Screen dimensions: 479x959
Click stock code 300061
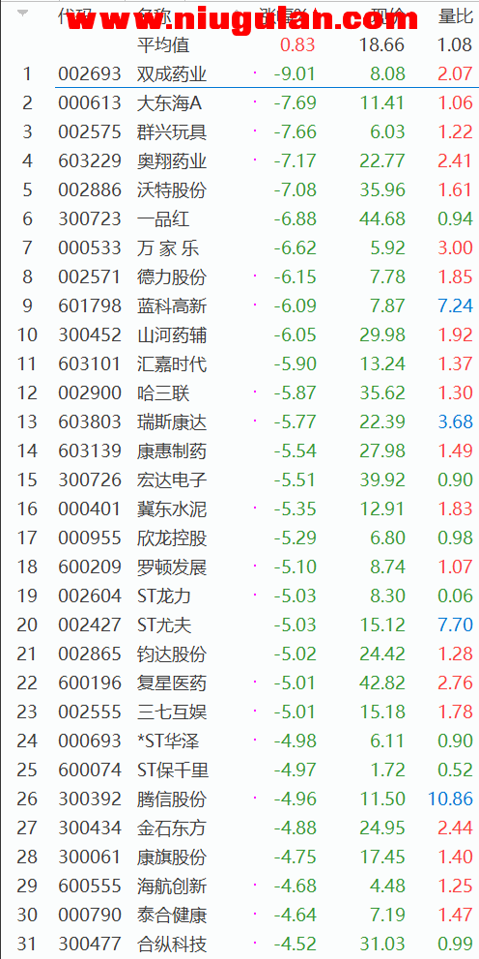[90, 857]
